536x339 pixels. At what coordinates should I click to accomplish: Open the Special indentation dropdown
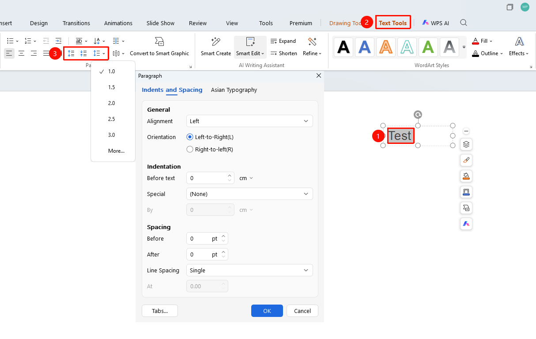(x=249, y=194)
